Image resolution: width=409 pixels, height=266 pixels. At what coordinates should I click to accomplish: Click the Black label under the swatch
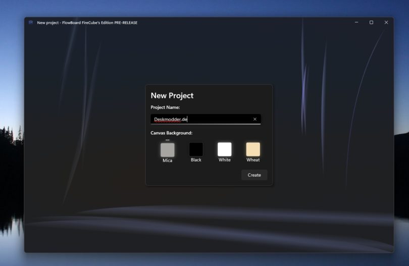[x=196, y=160]
